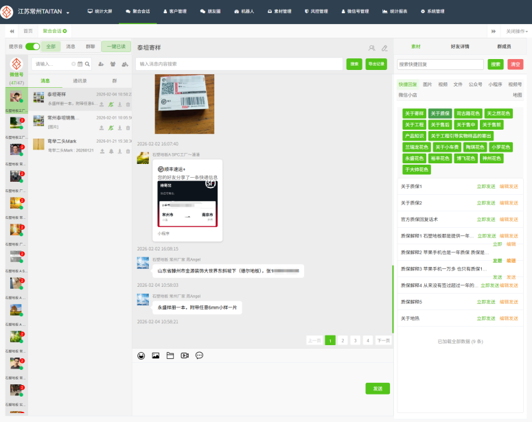Viewport: 532px width, 422px height.
Task: Delete the 泰坦寄样 conversation
Action: coord(128,104)
